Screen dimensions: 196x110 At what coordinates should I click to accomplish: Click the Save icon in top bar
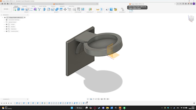pyautogui.click(x=12, y=4)
